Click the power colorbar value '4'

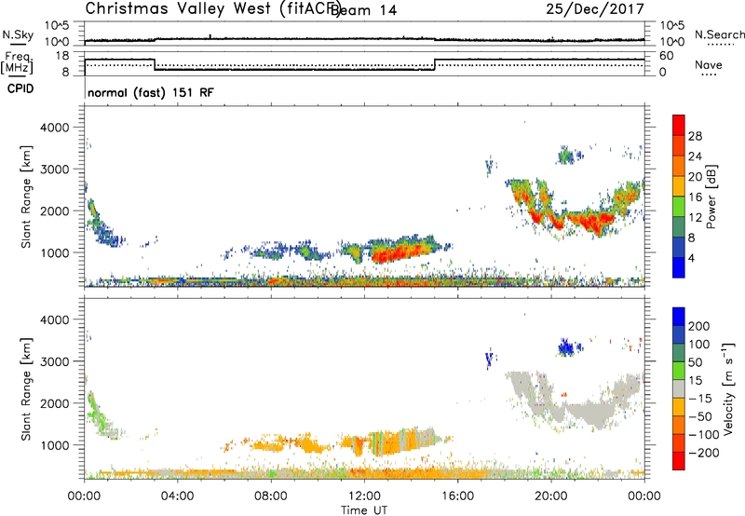[x=692, y=258]
